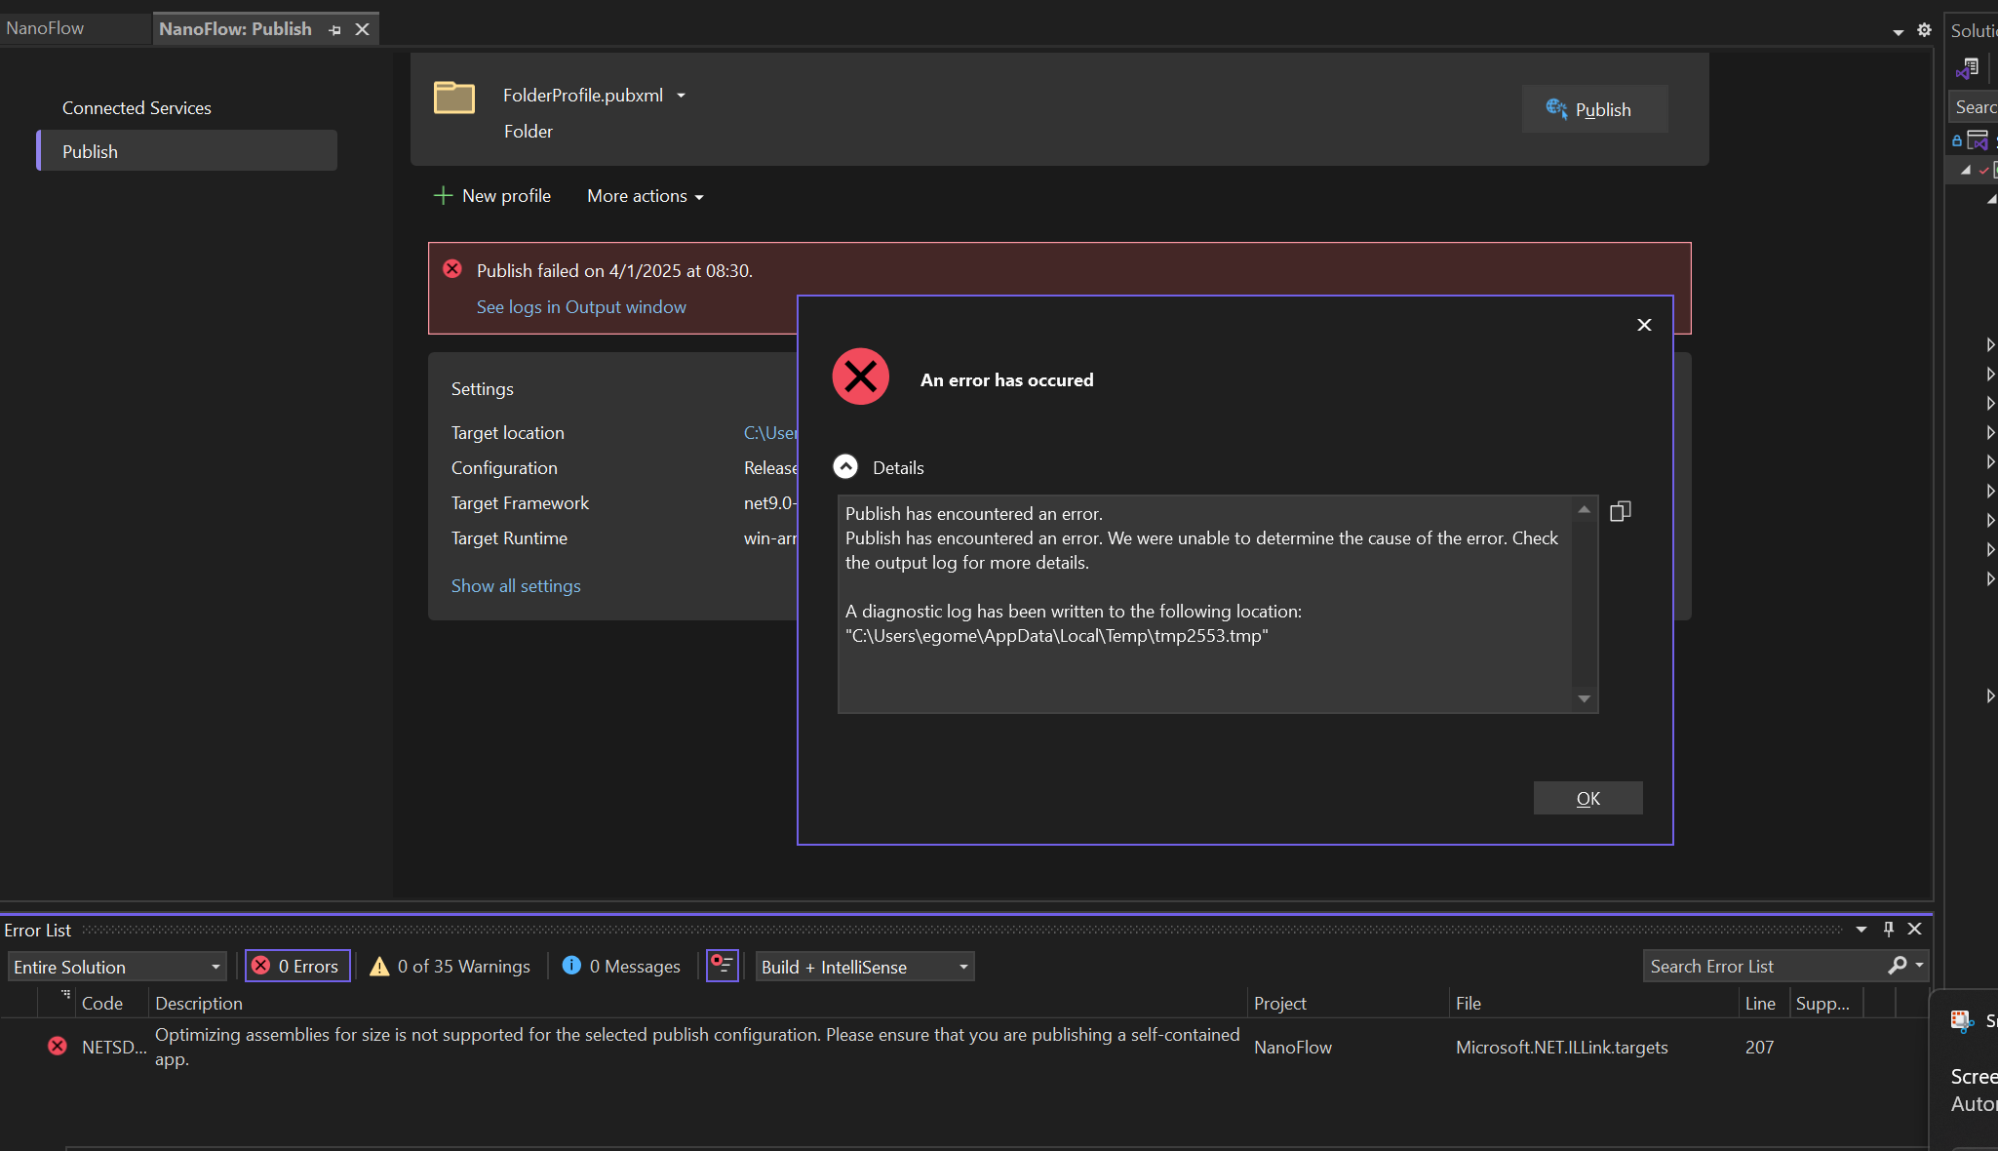Screen dimensions: 1998x1151
Task: Select the FolderProfile.pubxml folder icon
Action: point(452,97)
